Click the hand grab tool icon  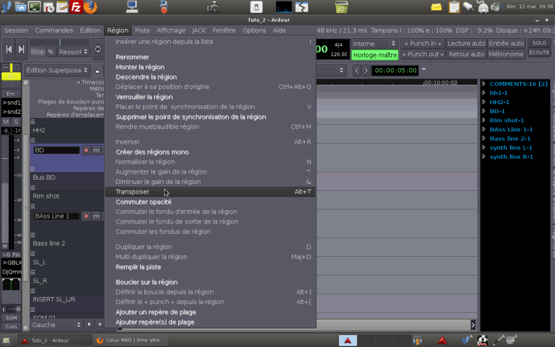click(x=97, y=71)
